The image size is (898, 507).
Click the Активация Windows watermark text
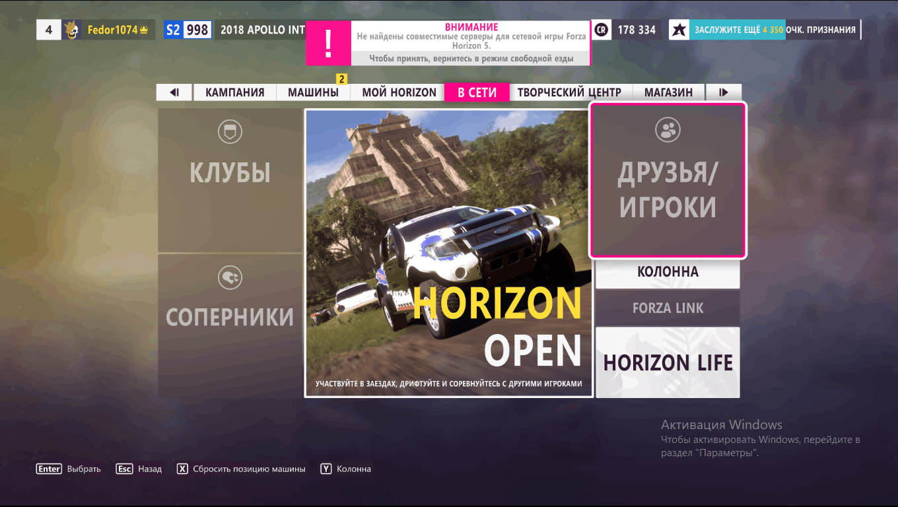pos(722,425)
